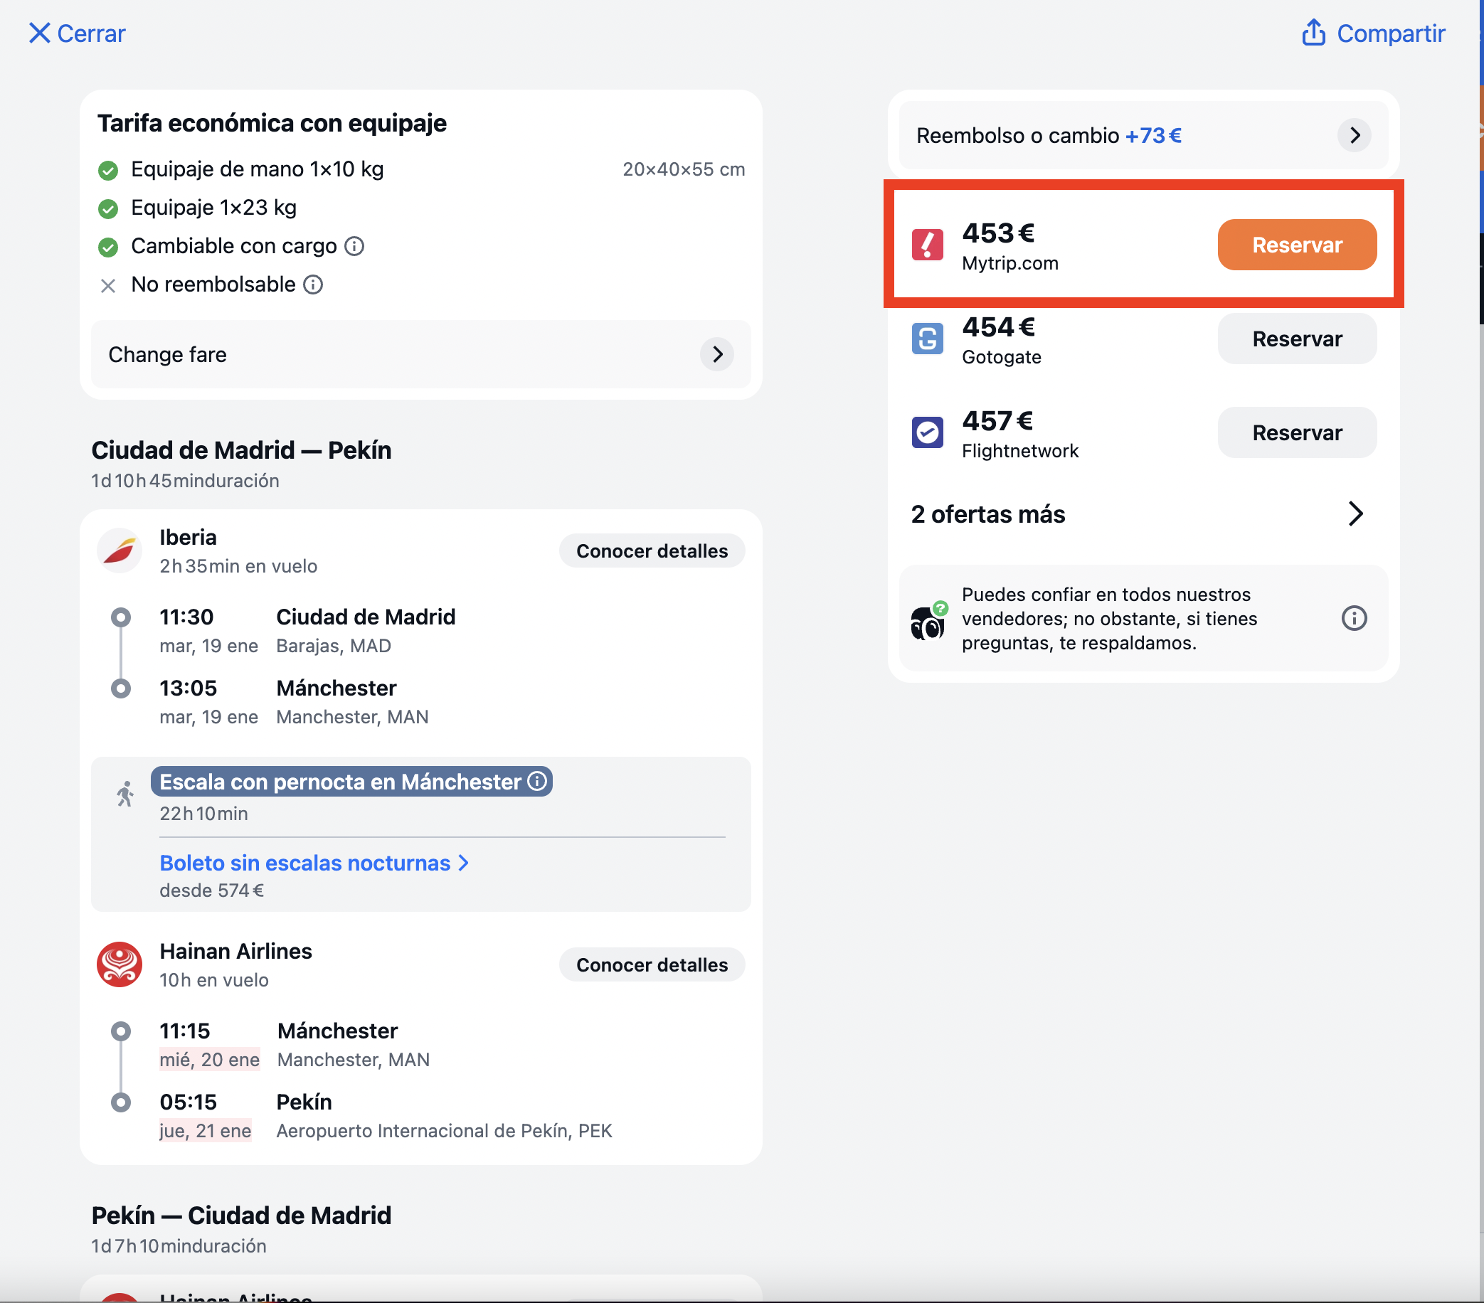Click the Ciudad de Madrid — Pekín heading

[241, 450]
